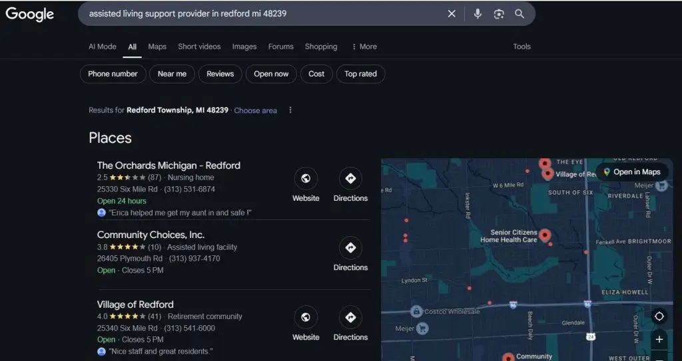
Task: Center map on my location
Action: coord(659,316)
